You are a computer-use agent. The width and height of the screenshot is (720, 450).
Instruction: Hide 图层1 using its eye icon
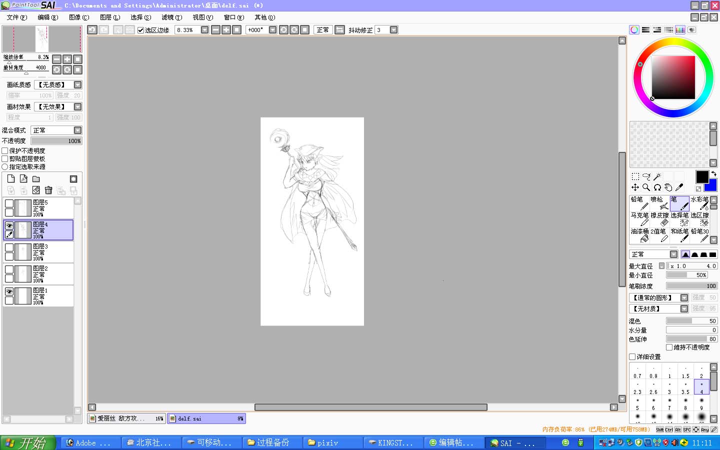(9, 291)
